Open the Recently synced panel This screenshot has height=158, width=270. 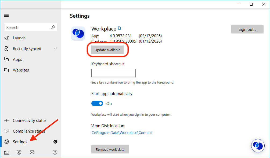[x=27, y=48]
